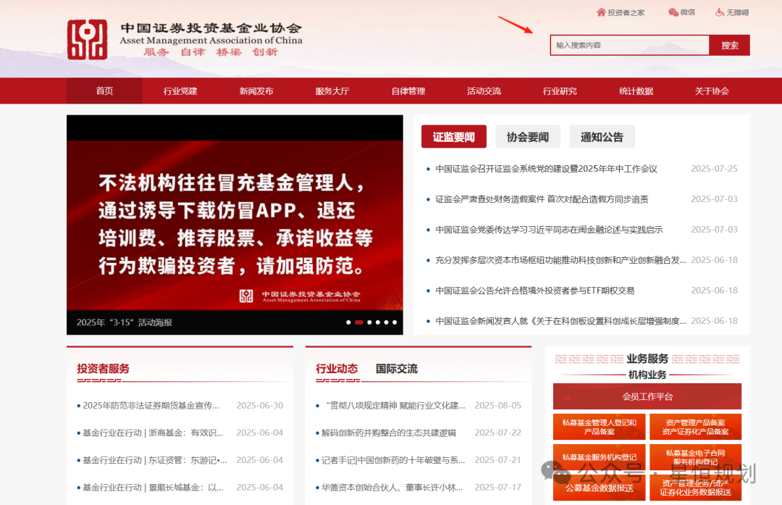
Task: Open 2025年防范非法证券期货基金宣传 item
Action: pos(151,405)
